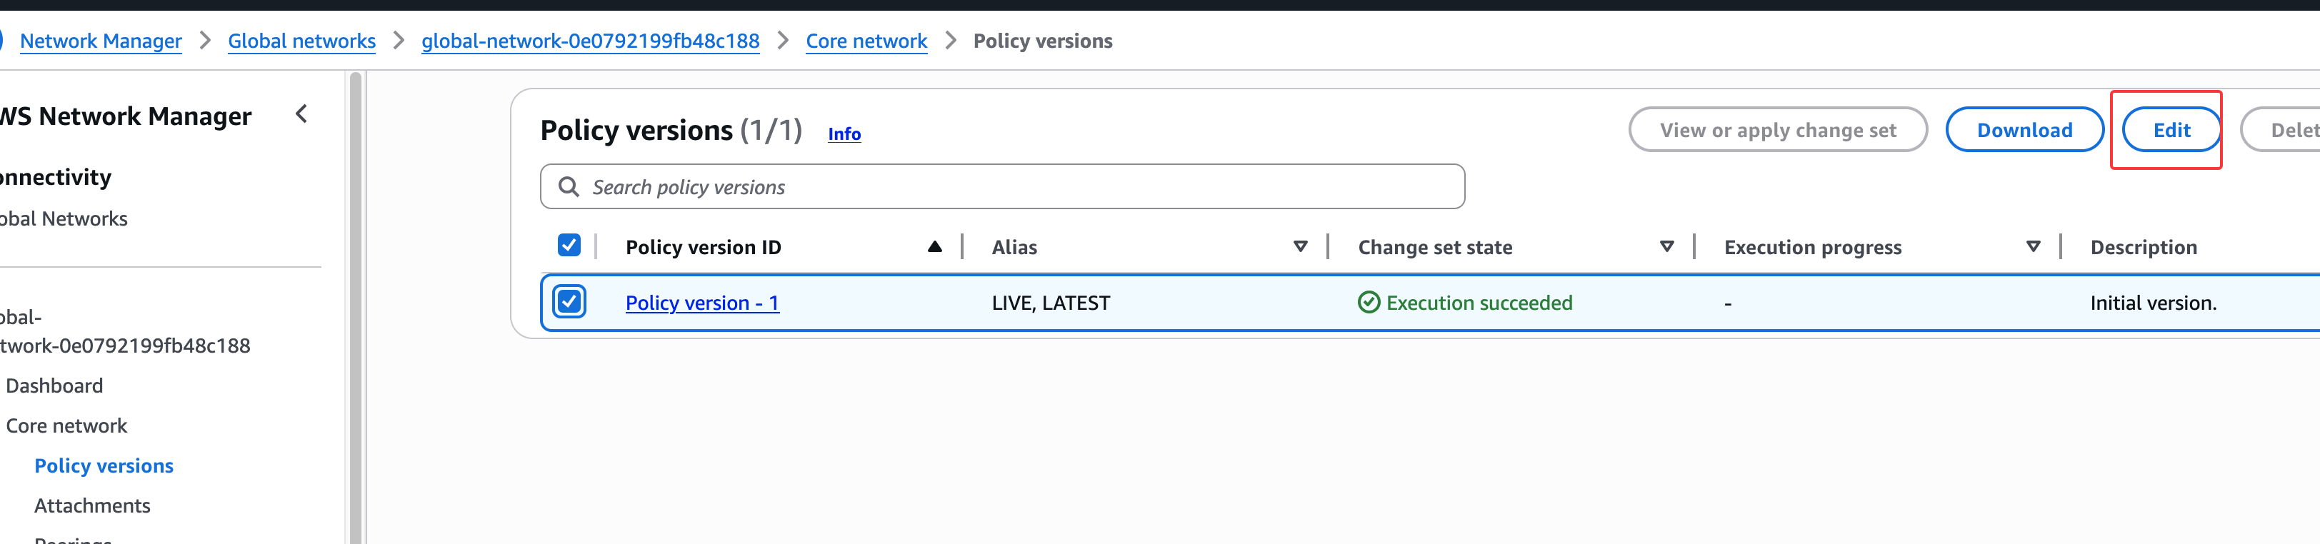Open the Info link beside Policy versions

[844, 134]
